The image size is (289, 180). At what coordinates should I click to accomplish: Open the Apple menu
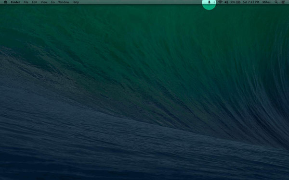click(x=5, y=2)
